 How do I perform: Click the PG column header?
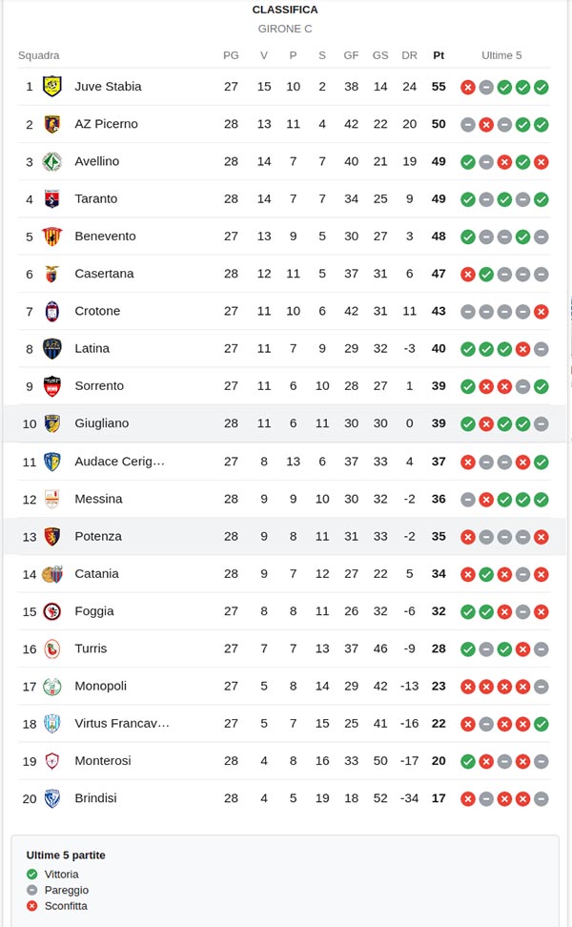coord(231,55)
